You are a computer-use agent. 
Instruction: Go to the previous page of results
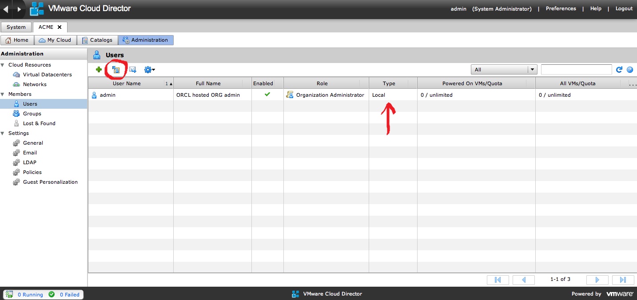point(523,280)
